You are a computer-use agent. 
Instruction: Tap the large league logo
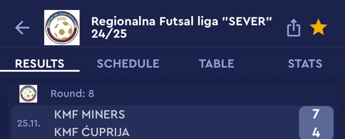pyautogui.click(x=62, y=28)
